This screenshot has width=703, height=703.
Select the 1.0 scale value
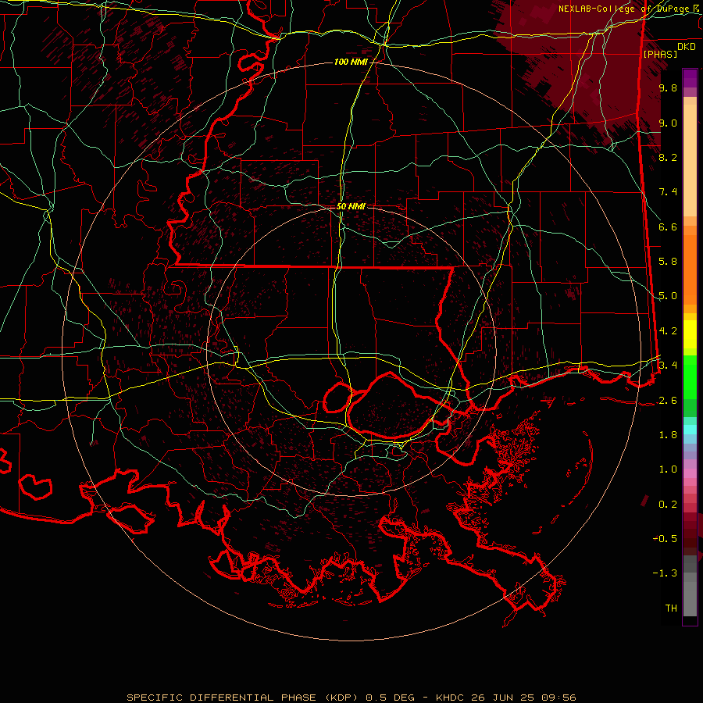pos(668,469)
